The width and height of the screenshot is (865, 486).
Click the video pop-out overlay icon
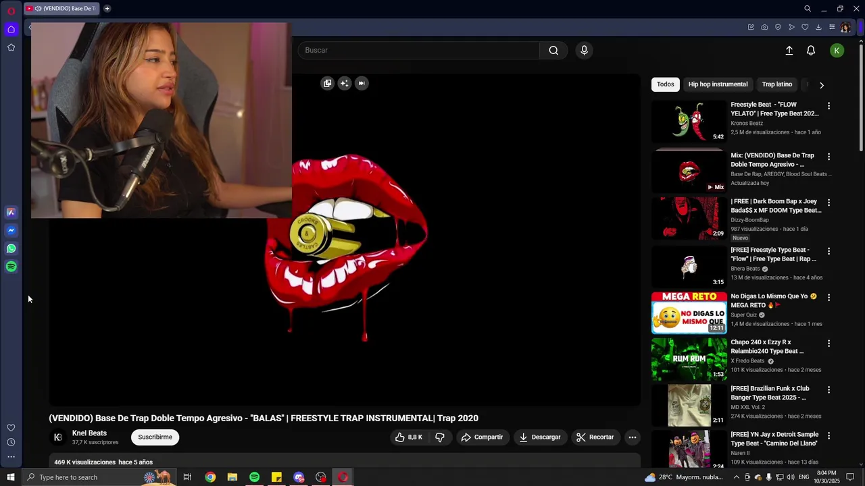pyautogui.click(x=327, y=83)
